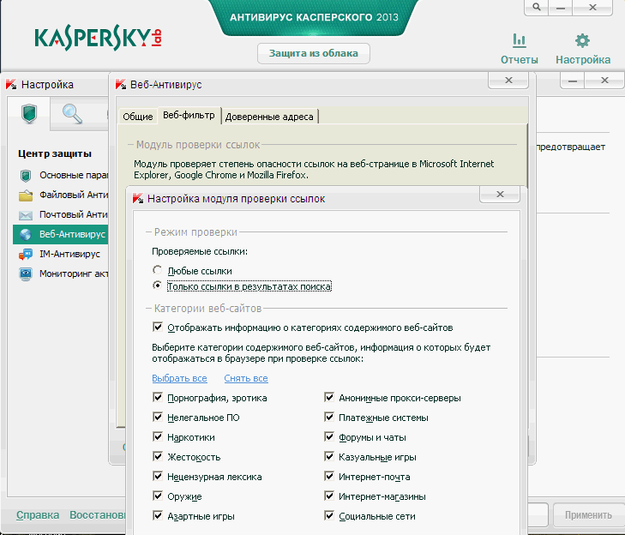Switch to the Общие tab
625x535 pixels.
(137, 116)
